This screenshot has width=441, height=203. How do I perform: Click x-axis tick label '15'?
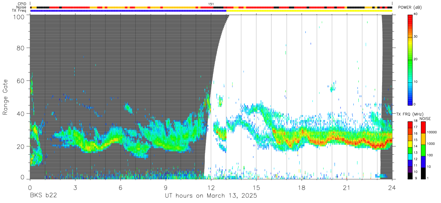click(x=256, y=188)
